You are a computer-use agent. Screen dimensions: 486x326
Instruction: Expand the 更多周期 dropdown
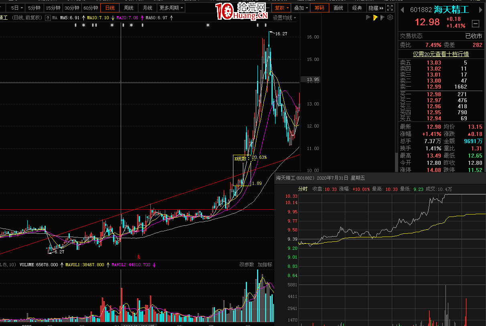tap(171, 8)
